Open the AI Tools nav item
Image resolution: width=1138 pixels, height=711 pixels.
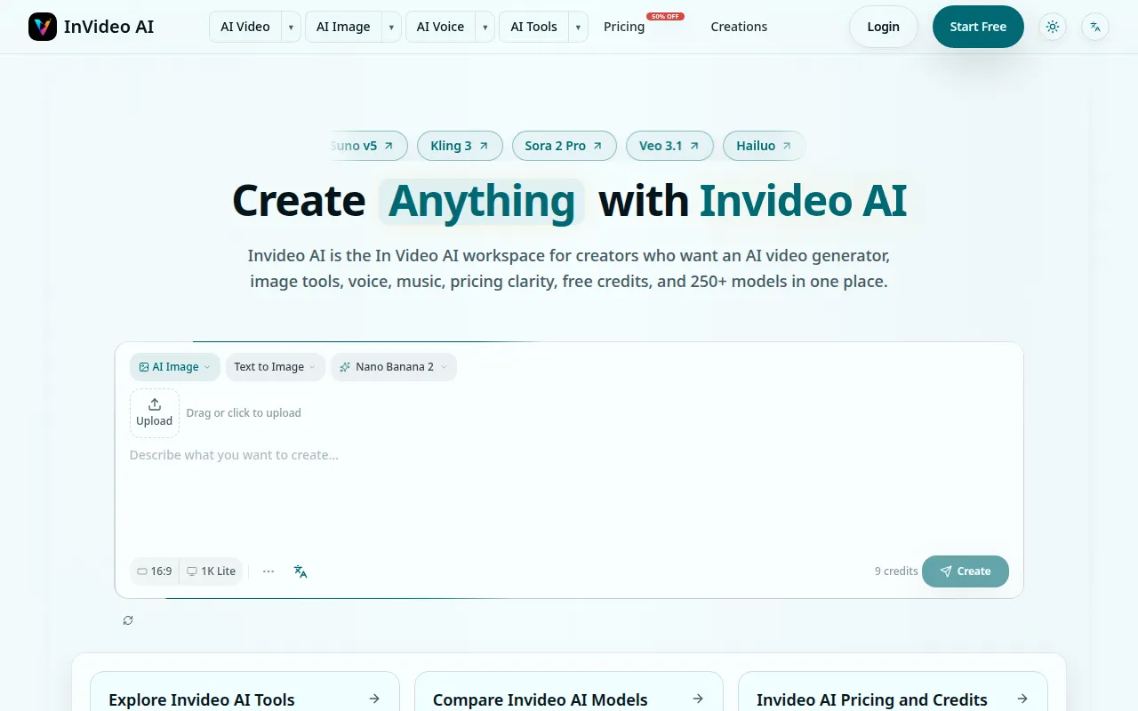[x=533, y=27]
